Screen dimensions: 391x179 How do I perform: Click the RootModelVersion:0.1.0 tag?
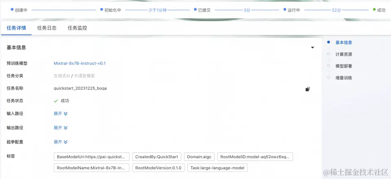pyautogui.click(x=158, y=168)
